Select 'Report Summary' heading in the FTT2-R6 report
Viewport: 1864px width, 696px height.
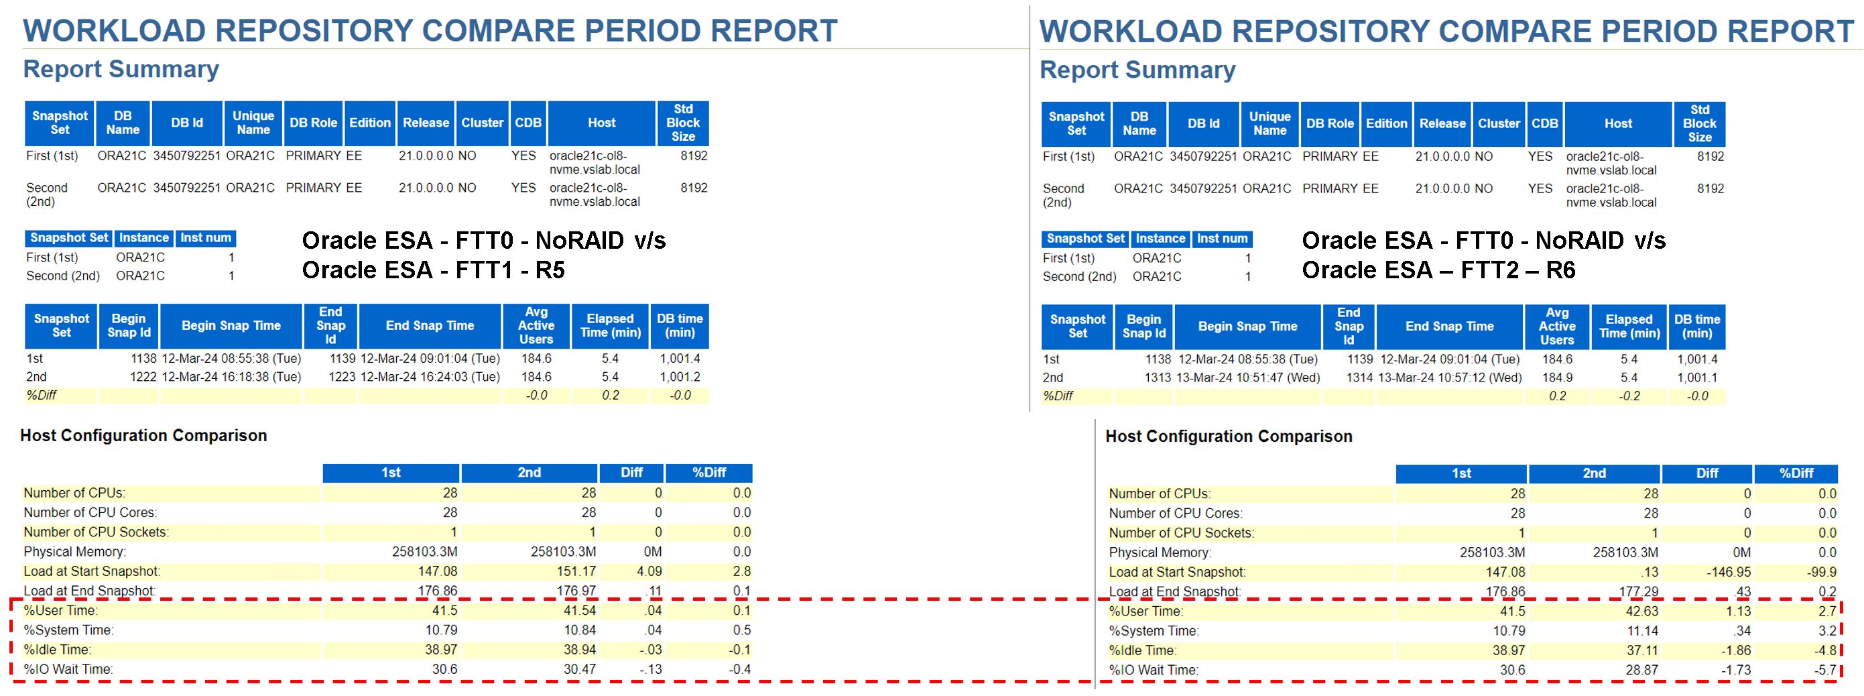pos(1137,70)
